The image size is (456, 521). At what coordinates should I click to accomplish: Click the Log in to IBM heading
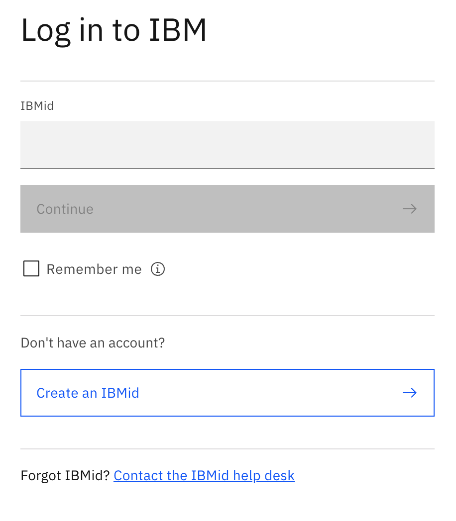click(x=114, y=30)
